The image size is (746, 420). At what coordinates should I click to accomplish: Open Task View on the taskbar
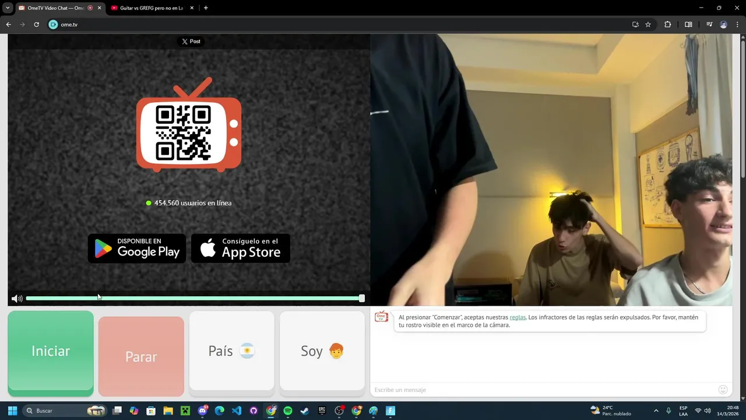pos(117,411)
